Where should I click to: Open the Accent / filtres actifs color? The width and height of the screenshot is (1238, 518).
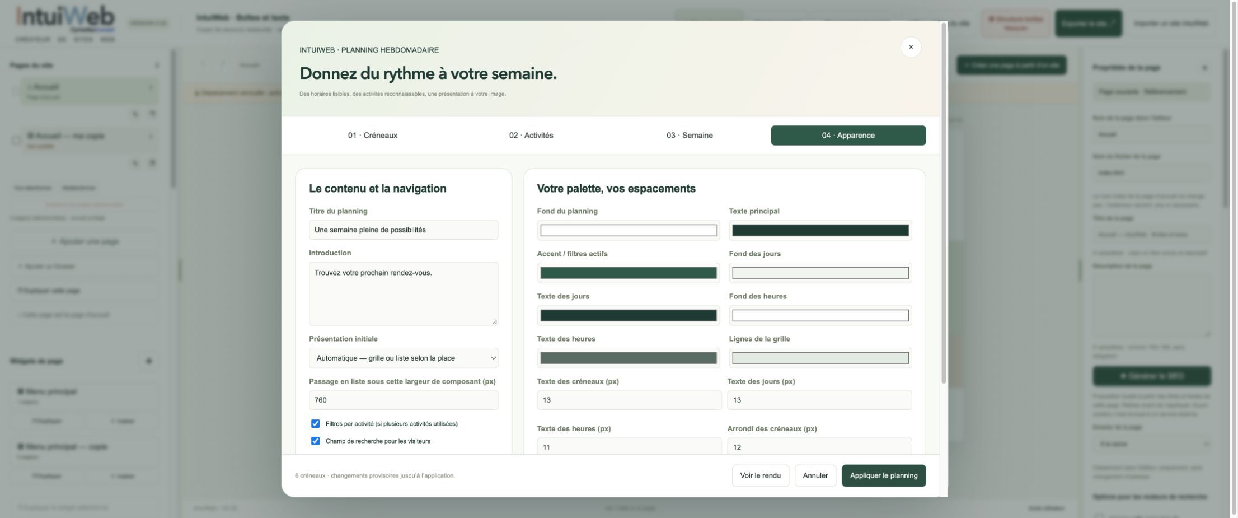628,273
